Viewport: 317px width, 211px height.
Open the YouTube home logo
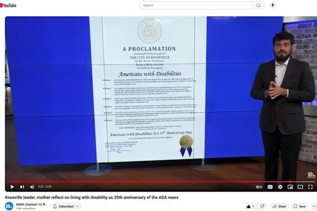click(x=8, y=5)
